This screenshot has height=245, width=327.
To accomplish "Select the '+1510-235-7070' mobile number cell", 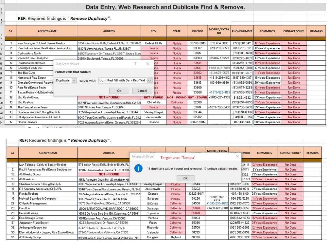I will (x=217, y=204).
